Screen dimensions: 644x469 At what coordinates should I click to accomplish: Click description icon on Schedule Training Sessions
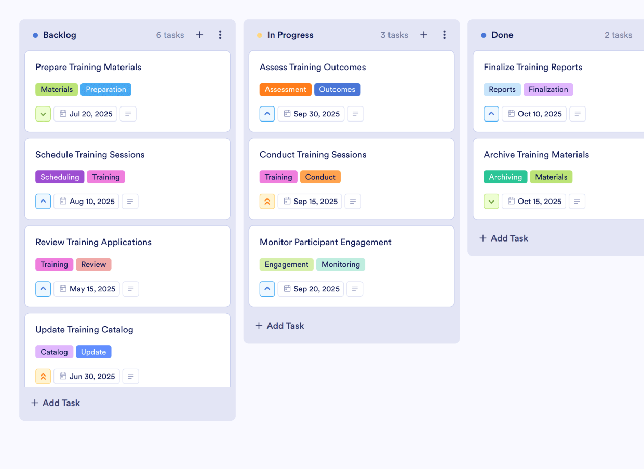[x=130, y=202]
